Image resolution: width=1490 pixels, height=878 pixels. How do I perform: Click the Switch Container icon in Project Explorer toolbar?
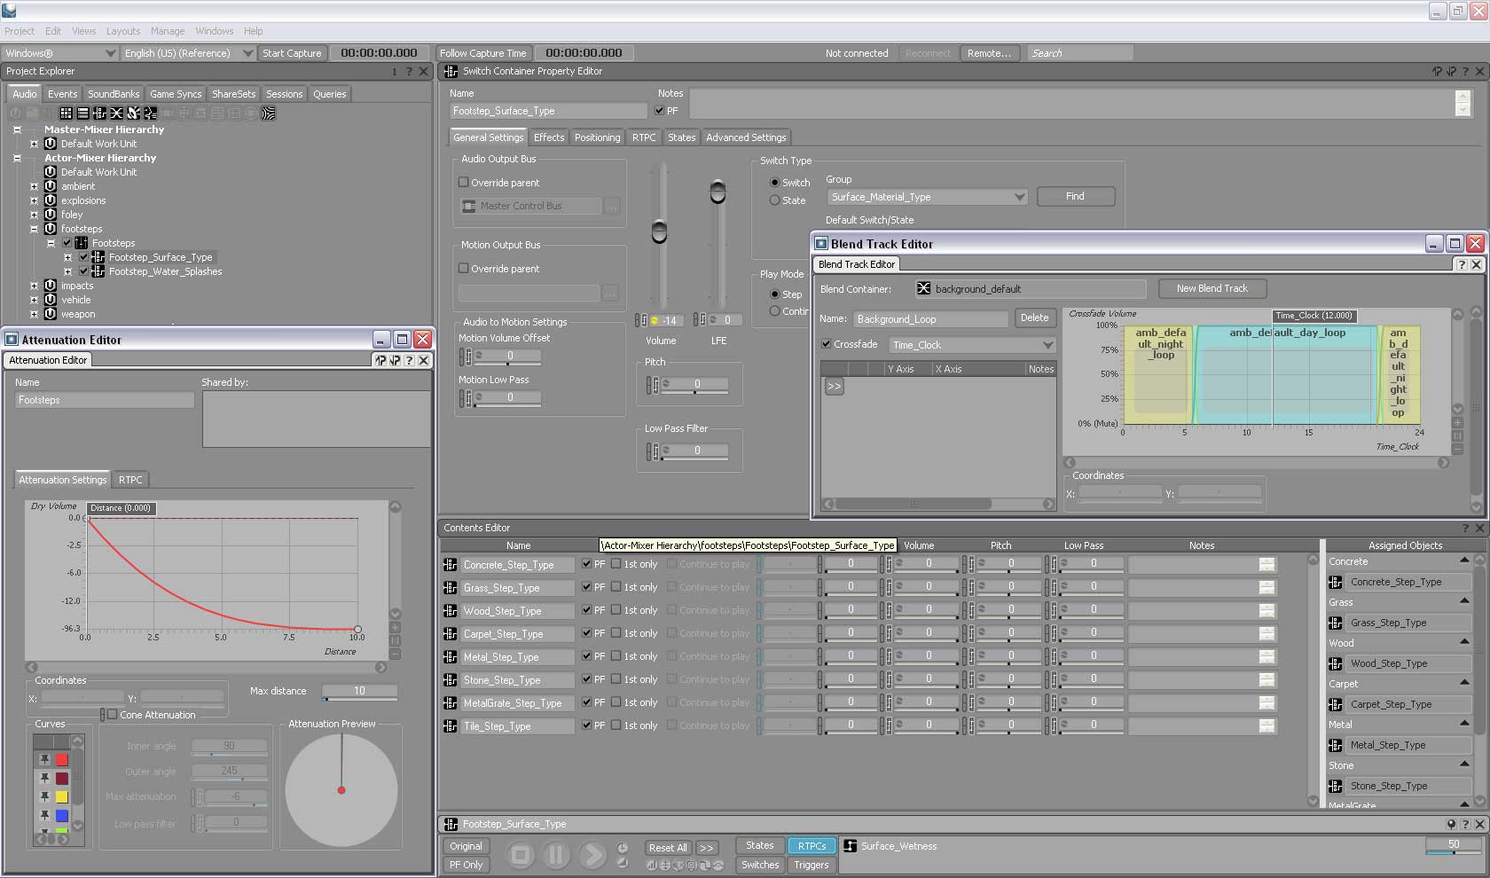(99, 113)
